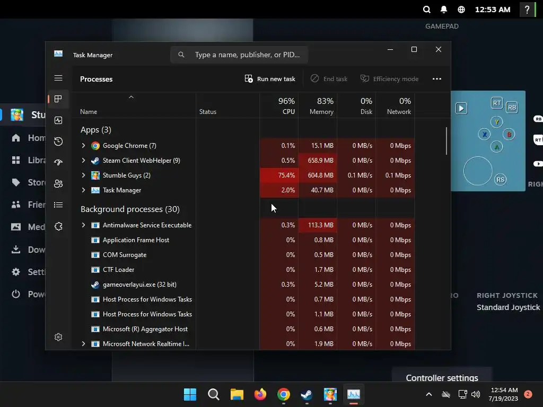Open App history icon in sidebar
The height and width of the screenshot is (407, 543).
[x=58, y=141]
